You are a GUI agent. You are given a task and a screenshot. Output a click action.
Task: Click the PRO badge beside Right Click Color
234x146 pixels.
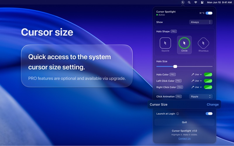[180, 87]
